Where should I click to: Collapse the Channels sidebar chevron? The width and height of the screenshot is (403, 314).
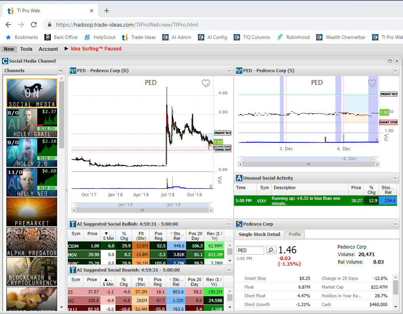click(61, 71)
